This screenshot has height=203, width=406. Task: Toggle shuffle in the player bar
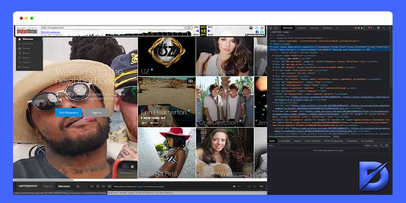249,186
